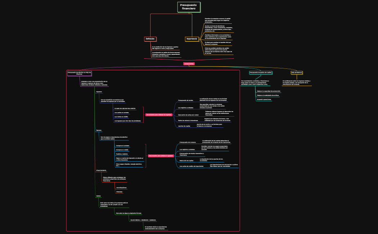Image resolution: width=378 pixels, height=234 pixels.
Task: Select the 'Financiamiento' branch topic
Action: [x=101, y=170]
